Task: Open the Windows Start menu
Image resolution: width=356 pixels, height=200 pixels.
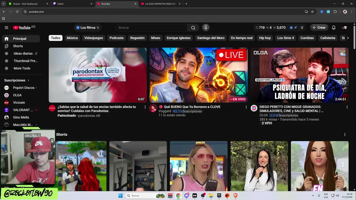Action: click(x=120, y=196)
